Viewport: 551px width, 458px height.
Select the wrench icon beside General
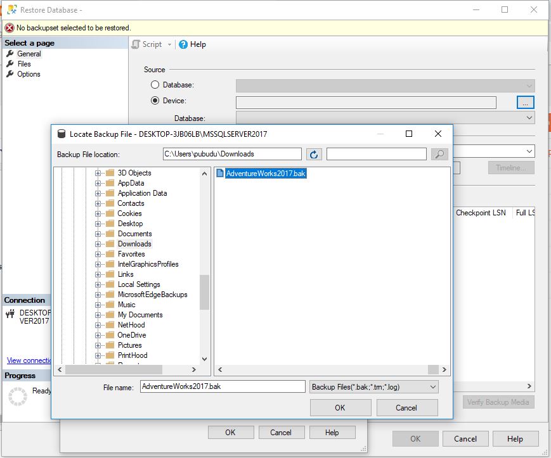coord(10,54)
